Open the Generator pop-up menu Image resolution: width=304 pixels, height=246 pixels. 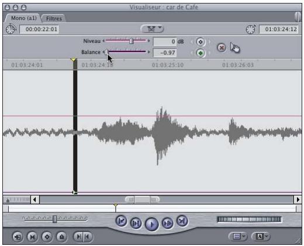click(x=261, y=237)
